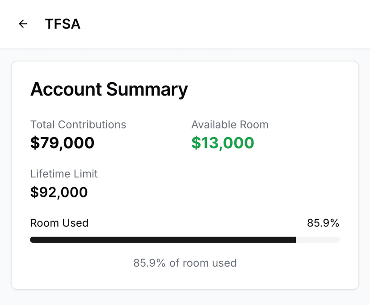370x305 pixels.
Task: Click the Lifetime Limit label
Action: 63,174
